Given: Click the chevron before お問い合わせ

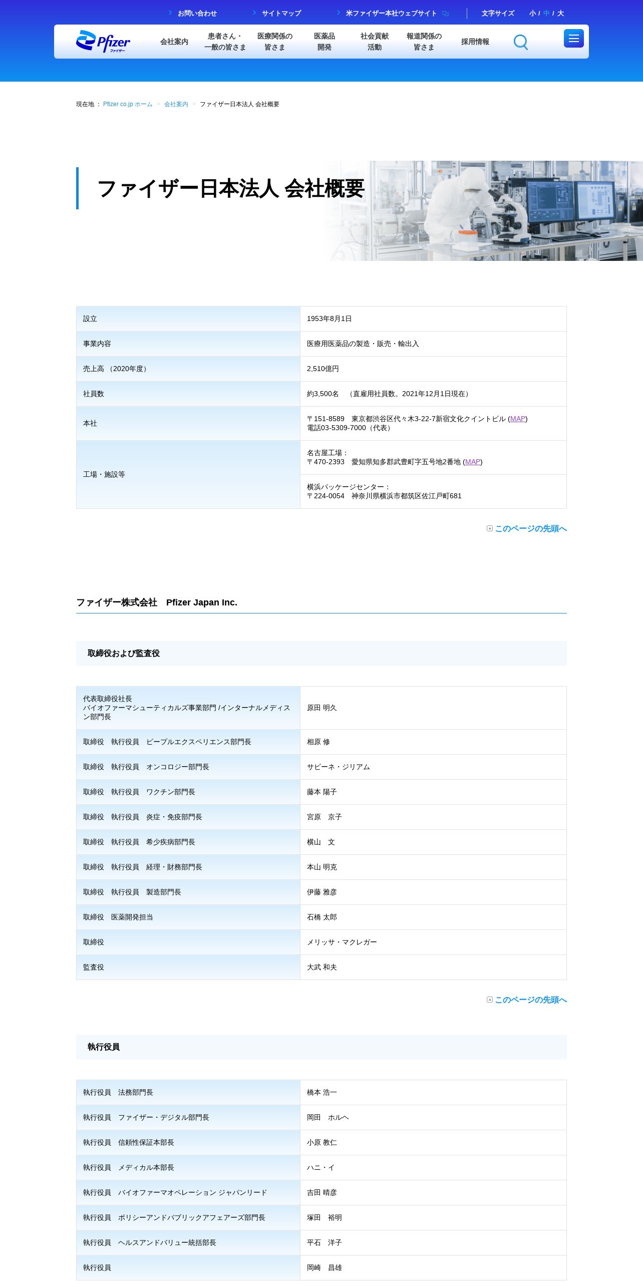Looking at the screenshot, I should tap(170, 13).
